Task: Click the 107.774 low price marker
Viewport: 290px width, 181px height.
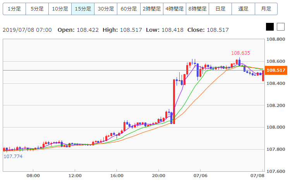Action: 13,156
